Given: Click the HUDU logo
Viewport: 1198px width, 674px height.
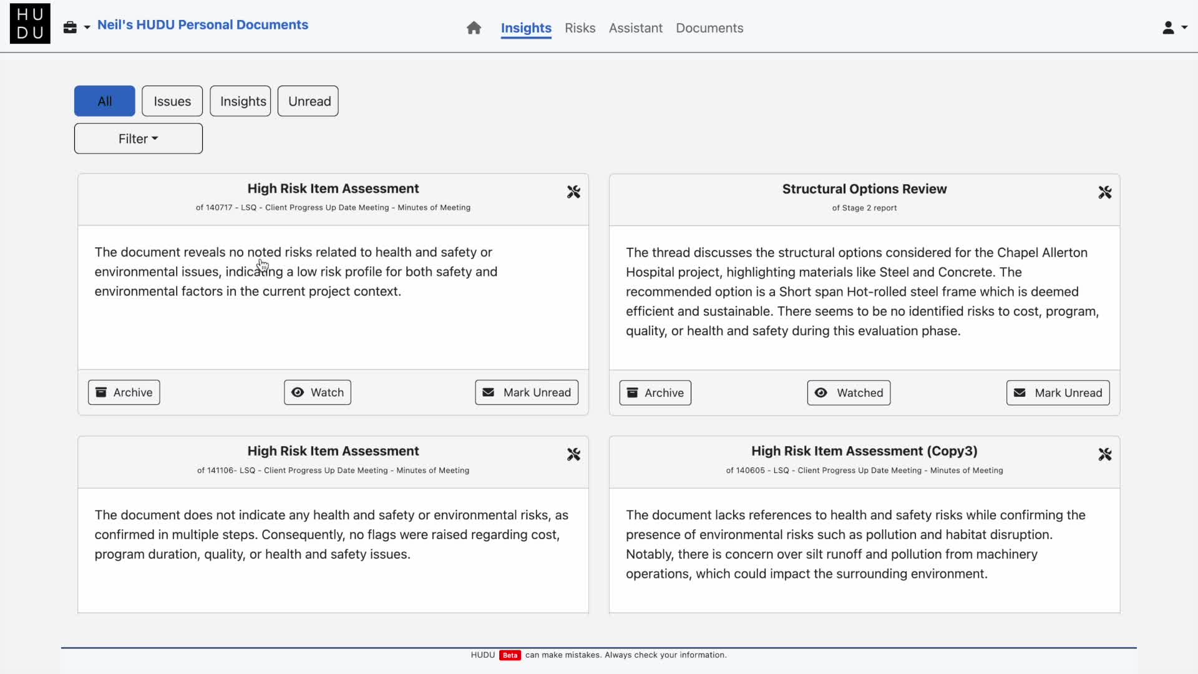Looking at the screenshot, I should [x=30, y=24].
